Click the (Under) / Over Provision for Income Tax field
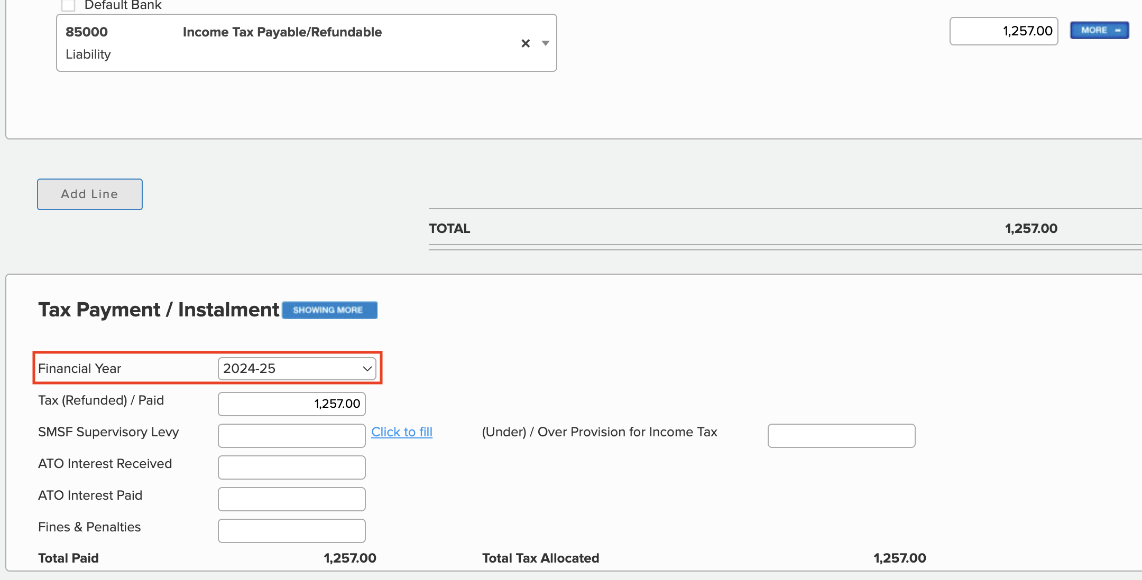The image size is (1142, 580). click(841, 435)
